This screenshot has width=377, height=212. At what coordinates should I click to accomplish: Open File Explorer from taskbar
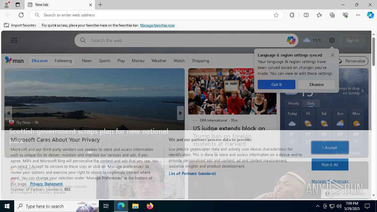[135, 206]
